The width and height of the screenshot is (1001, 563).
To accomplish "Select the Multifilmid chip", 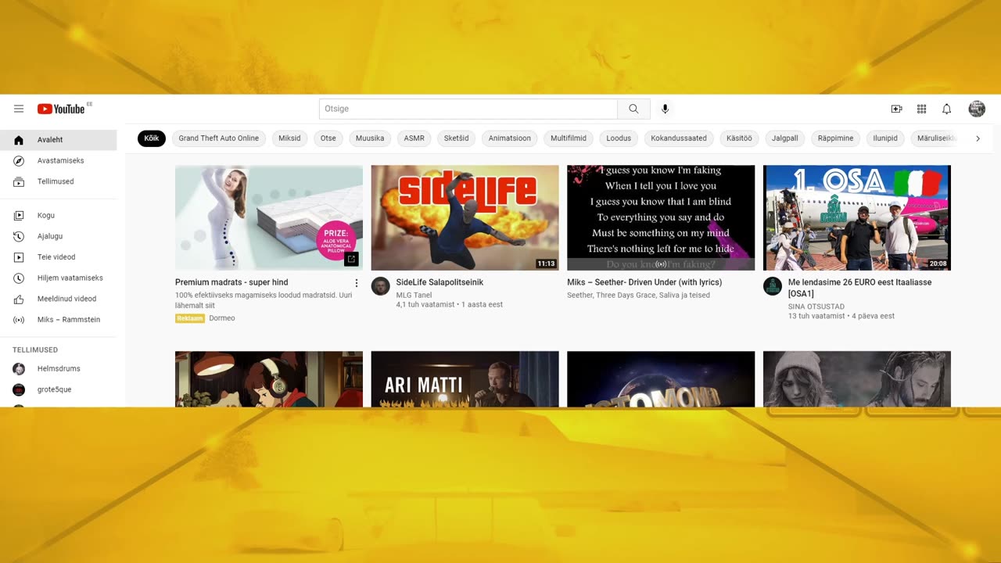I will [x=569, y=138].
